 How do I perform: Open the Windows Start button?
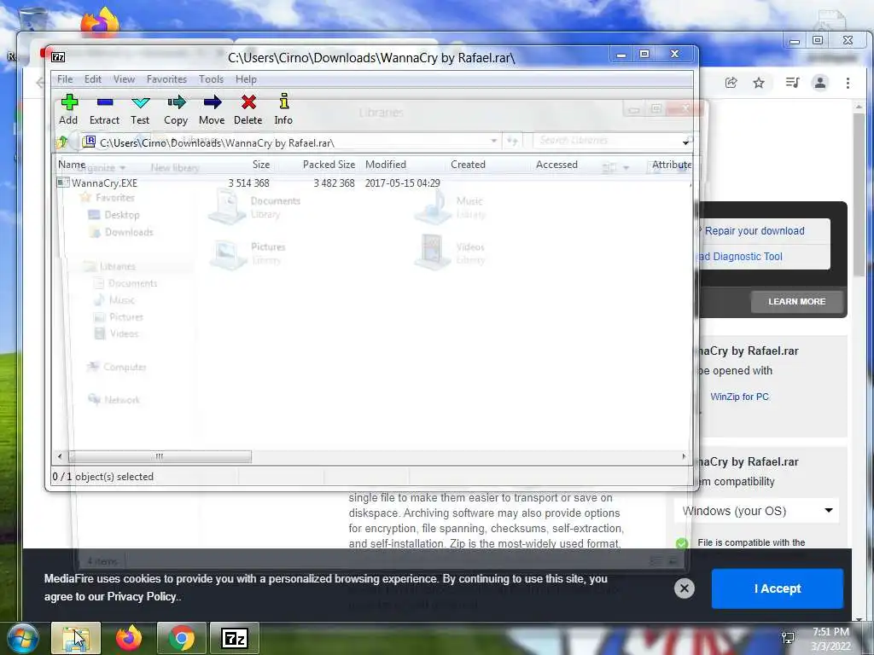click(21, 638)
